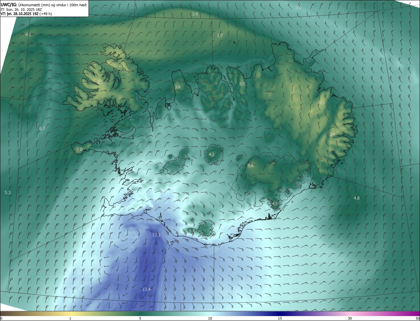This screenshot has height=321, width=420.
Task: Click the 0 tick label on the color scale
Action: tap(1, 318)
